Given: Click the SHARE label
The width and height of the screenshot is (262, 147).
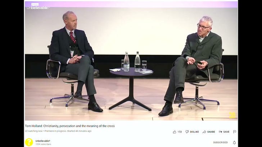Looking at the screenshot, I should pos(211,132).
